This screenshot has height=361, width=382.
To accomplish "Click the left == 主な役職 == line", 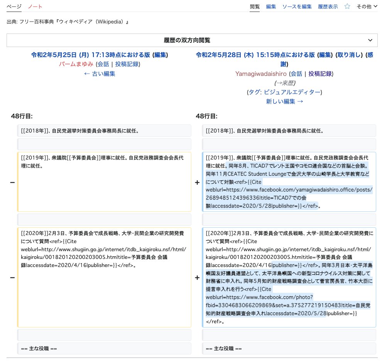I will (104, 349).
